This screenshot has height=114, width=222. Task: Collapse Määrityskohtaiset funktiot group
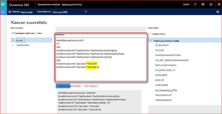151,41
